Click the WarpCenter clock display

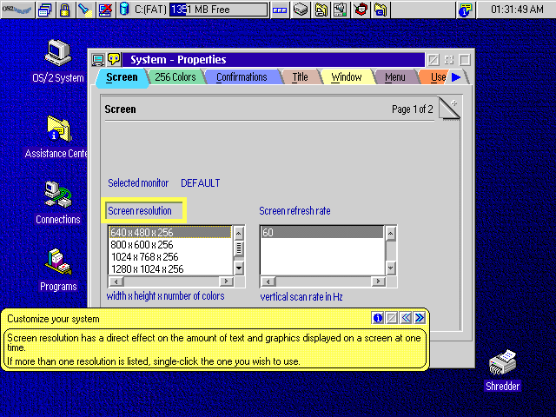(x=517, y=10)
